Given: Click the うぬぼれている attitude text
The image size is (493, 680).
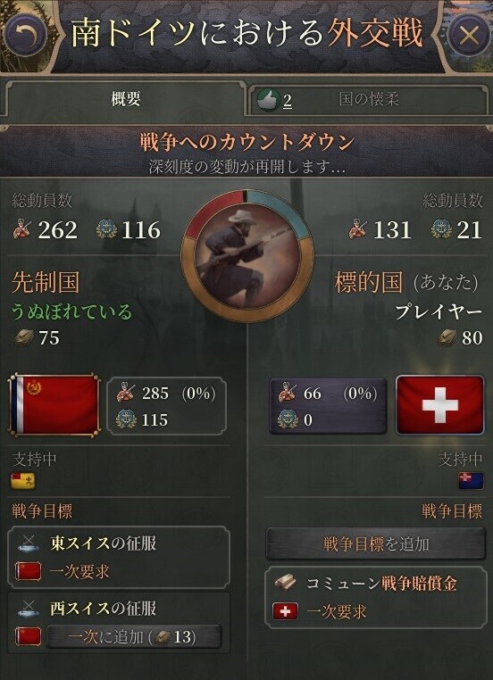Looking at the screenshot, I should pyautogui.click(x=71, y=311).
